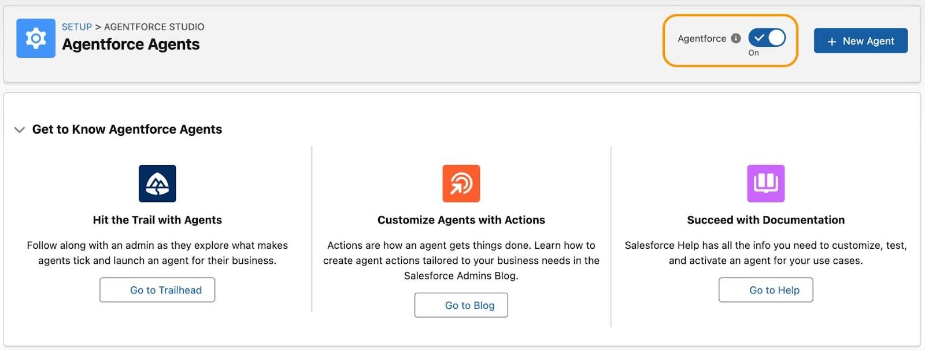The height and width of the screenshot is (350, 925).
Task: Click the Agentforce info icon
Action: coord(735,38)
